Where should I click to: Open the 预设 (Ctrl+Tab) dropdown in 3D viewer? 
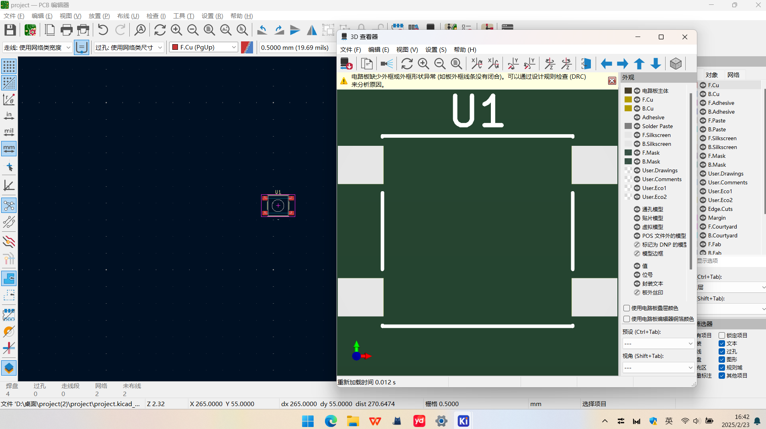pos(658,344)
